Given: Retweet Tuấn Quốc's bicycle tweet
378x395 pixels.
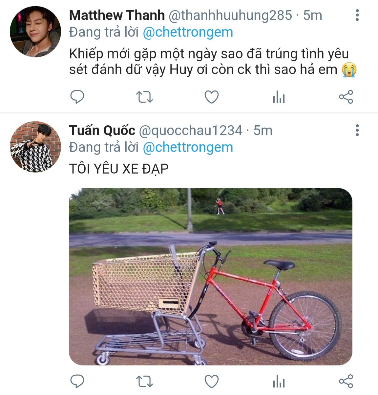Looking at the screenshot, I should pyautogui.click(x=144, y=382).
